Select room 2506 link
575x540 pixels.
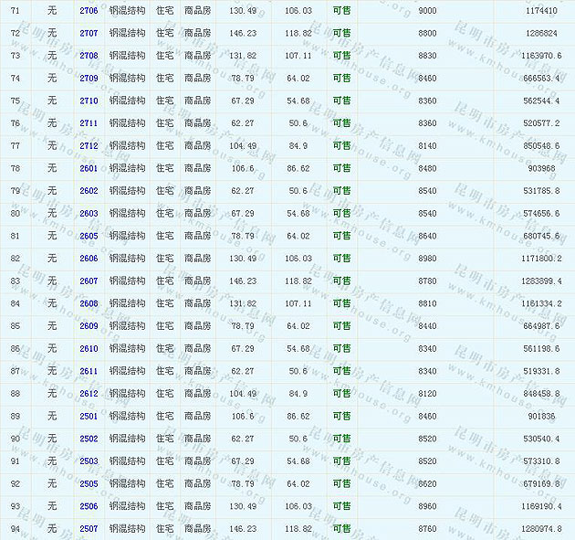[89, 506]
